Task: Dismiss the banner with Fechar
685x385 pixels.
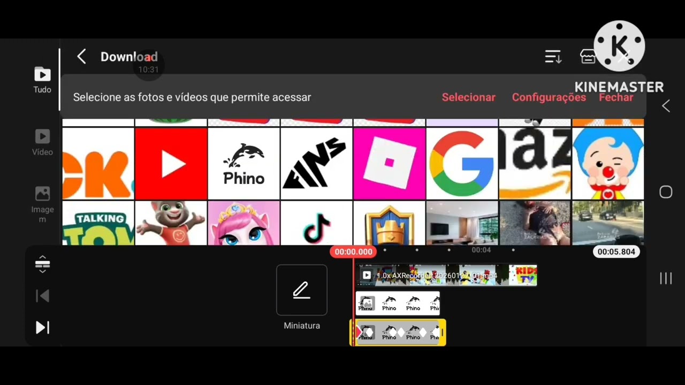Action: tap(616, 97)
